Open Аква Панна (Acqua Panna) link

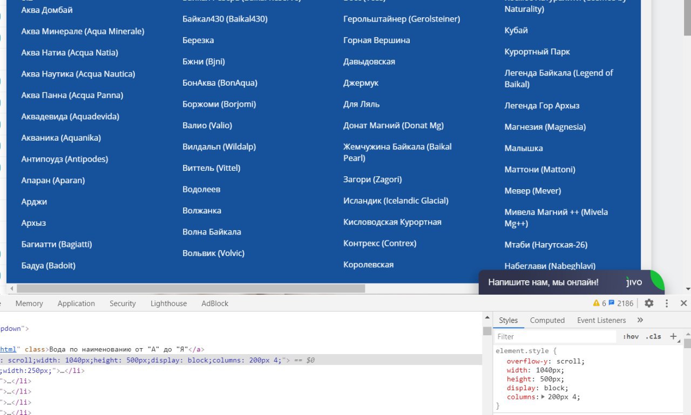(72, 95)
